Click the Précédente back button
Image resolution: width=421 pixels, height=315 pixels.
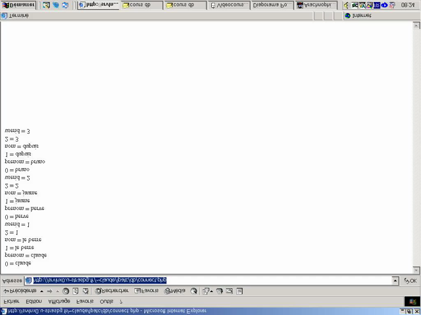(x=20, y=291)
